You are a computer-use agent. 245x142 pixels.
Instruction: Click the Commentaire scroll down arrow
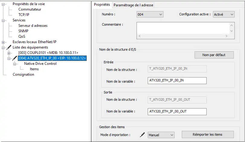pos(231,31)
